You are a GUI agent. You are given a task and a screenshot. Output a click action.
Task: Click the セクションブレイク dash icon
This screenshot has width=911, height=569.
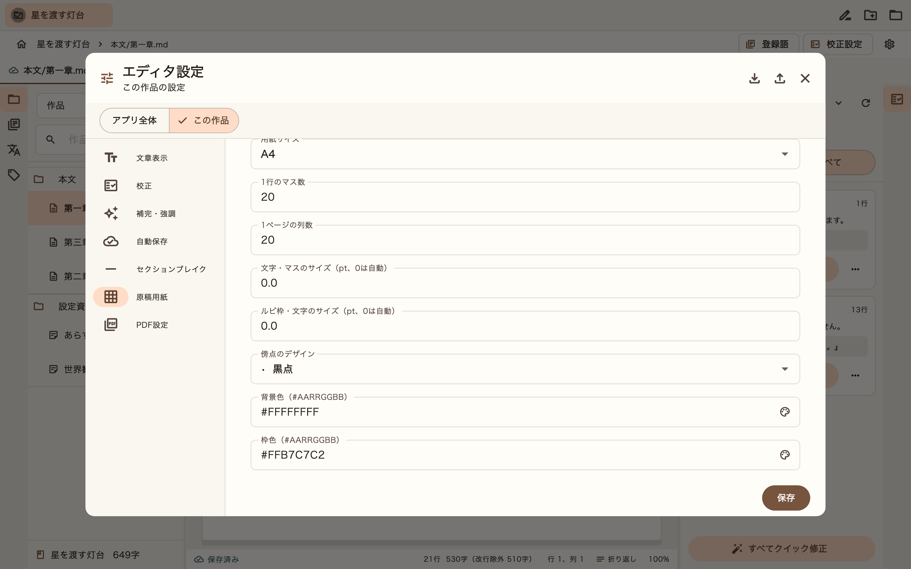(x=111, y=269)
